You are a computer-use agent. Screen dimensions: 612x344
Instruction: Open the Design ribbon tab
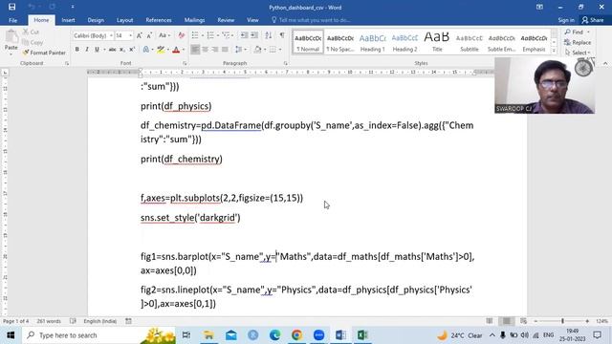pyautogui.click(x=96, y=20)
